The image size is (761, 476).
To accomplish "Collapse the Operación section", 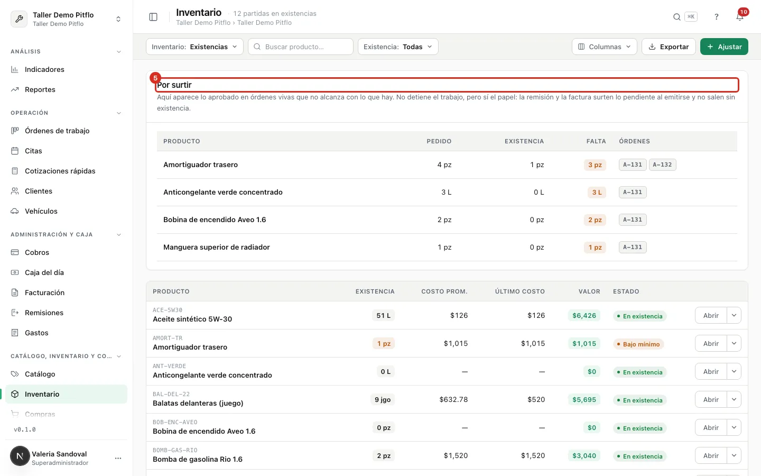I will pyautogui.click(x=119, y=113).
